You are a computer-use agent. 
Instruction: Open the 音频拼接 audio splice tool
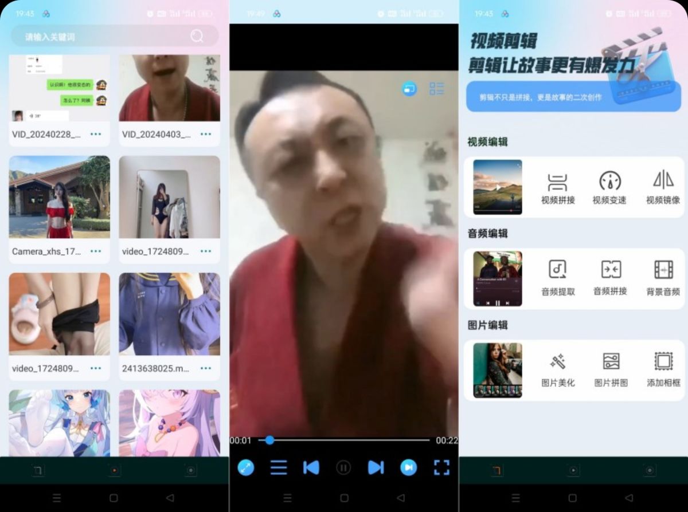610,278
